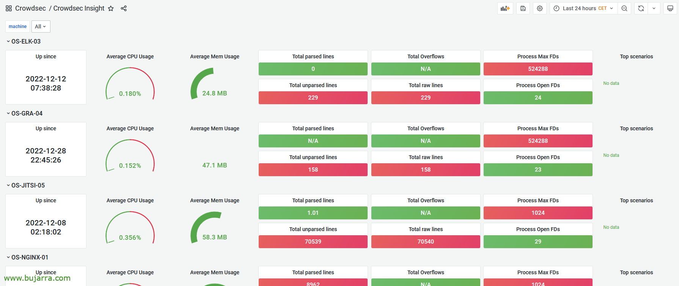Zoom out the time range
This screenshot has height=286, width=679.
tap(624, 8)
